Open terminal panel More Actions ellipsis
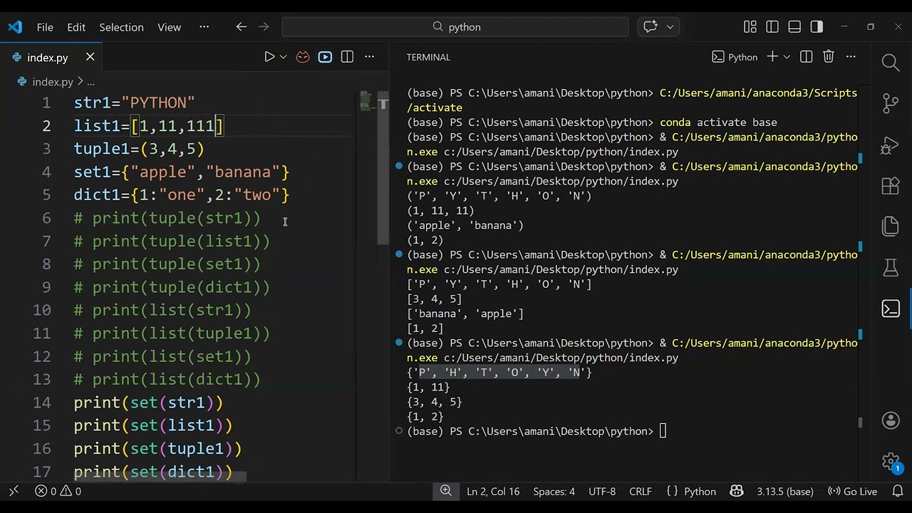Viewport: 912px width, 513px height. (x=851, y=57)
